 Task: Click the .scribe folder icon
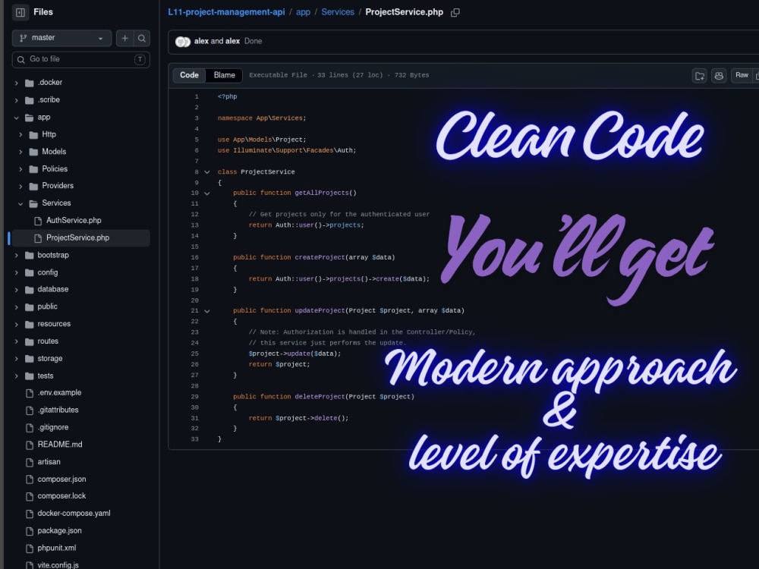30,100
